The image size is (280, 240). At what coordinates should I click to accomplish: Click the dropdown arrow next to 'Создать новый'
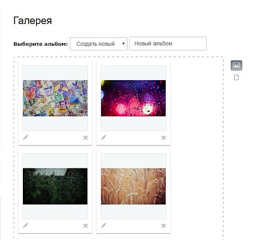click(x=123, y=44)
